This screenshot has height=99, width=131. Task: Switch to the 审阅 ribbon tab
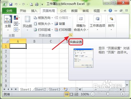coord(85,11)
